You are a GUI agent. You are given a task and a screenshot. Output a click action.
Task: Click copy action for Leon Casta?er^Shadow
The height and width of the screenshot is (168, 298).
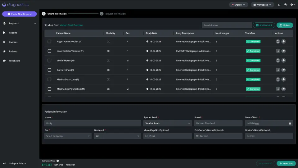pyautogui.click(x=283, y=51)
